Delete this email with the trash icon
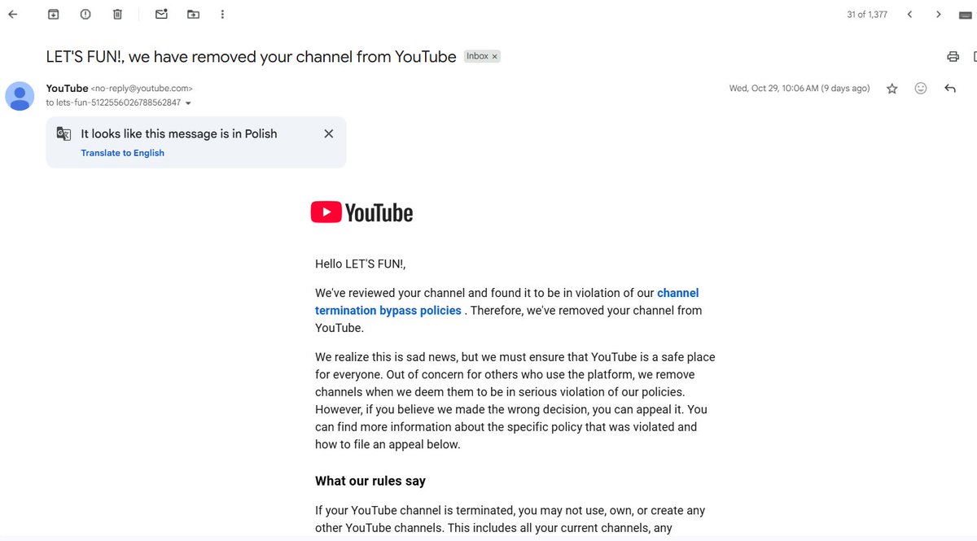 click(118, 14)
